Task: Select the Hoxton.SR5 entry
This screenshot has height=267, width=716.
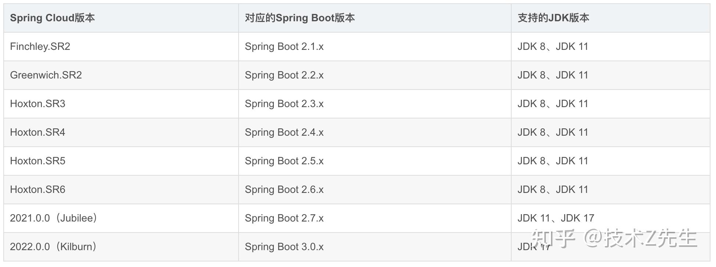Action: (37, 161)
